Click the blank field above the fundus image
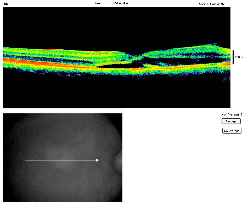This screenshot has width=248, height=202. click(x=63, y=111)
